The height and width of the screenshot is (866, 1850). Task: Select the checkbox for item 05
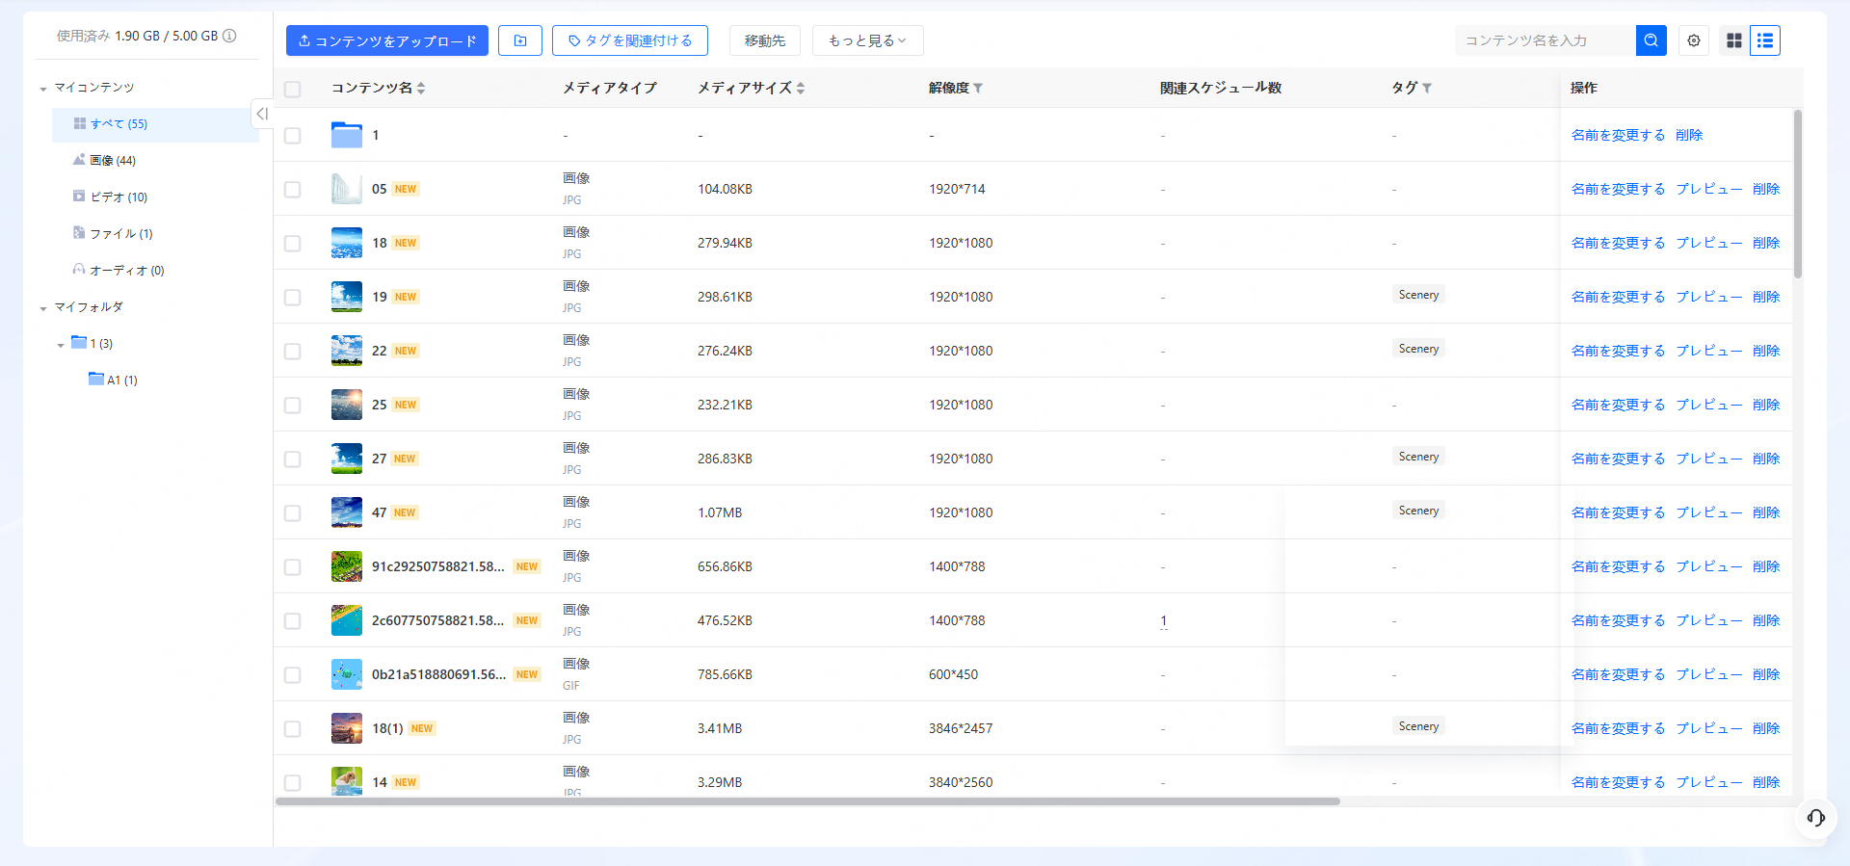click(x=293, y=190)
